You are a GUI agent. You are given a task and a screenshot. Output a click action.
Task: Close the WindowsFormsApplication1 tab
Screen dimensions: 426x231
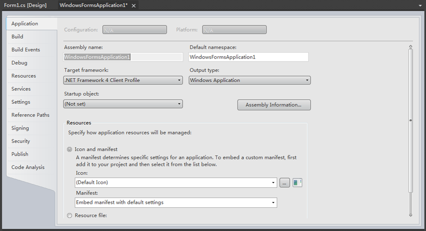tap(134, 5)
